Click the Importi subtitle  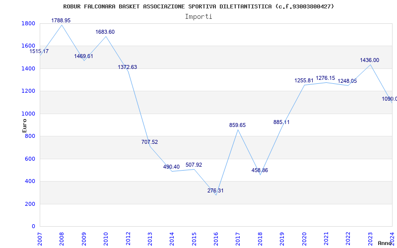[x=198, y=17]
